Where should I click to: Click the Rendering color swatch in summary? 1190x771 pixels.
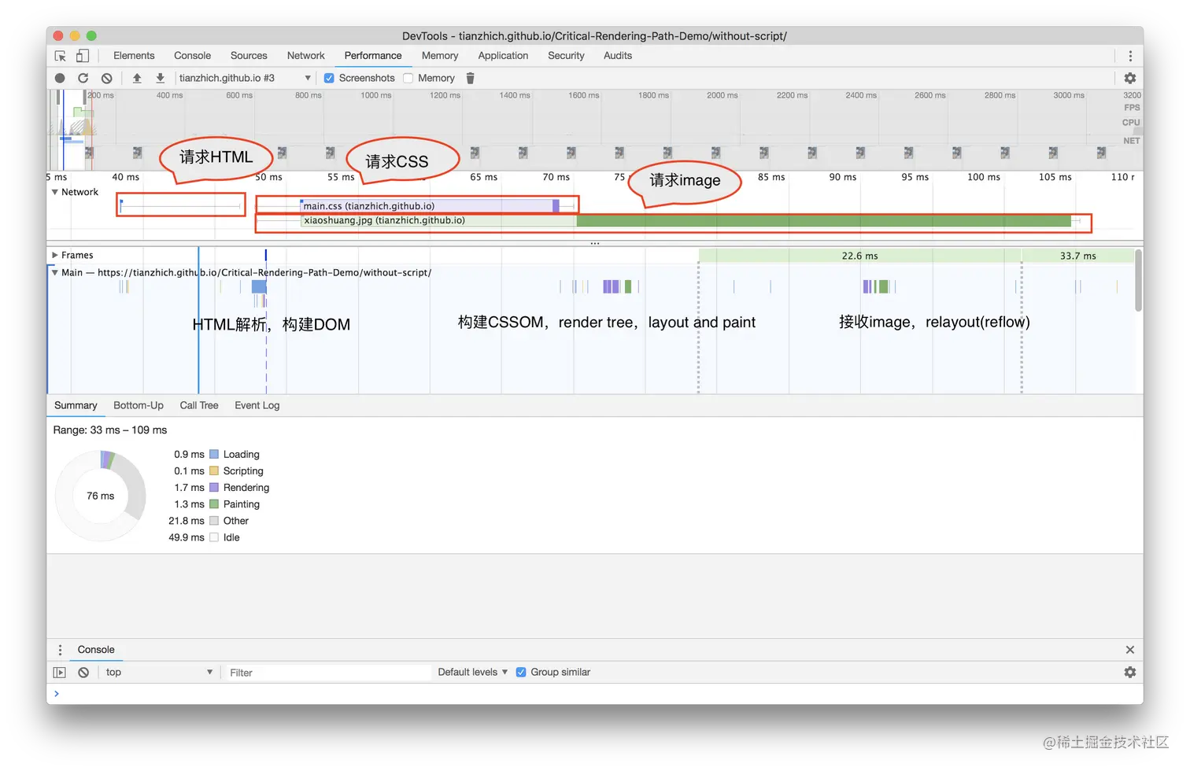point(214,488)
